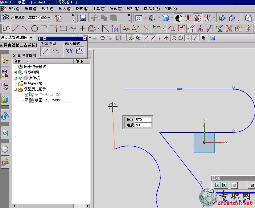Select the Arc sketch tool
Screen dimensions: 255x208
25,29
